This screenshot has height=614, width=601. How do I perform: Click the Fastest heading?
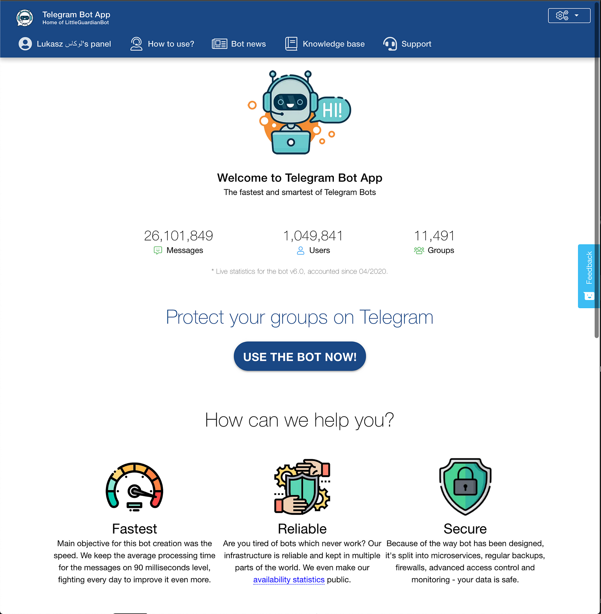pos(134,529)
